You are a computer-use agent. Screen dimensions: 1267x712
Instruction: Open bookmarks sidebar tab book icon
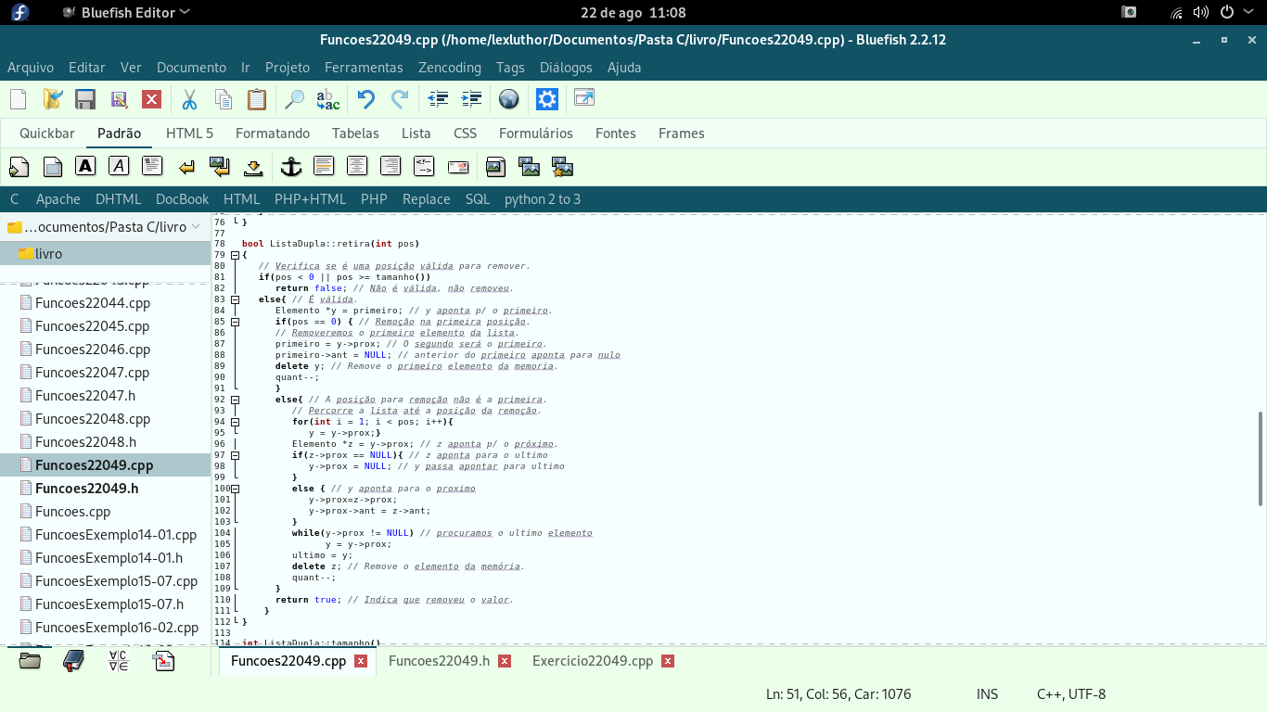tap(74, 661)
